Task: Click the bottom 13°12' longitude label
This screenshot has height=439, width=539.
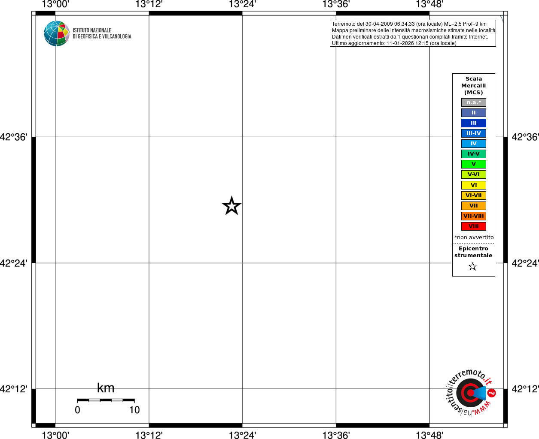Action: tap(149, 435)
